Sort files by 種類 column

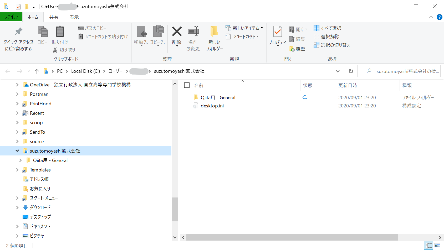[407, 85]
